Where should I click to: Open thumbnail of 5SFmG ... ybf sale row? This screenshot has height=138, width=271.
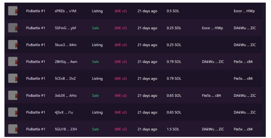(13, 28)
